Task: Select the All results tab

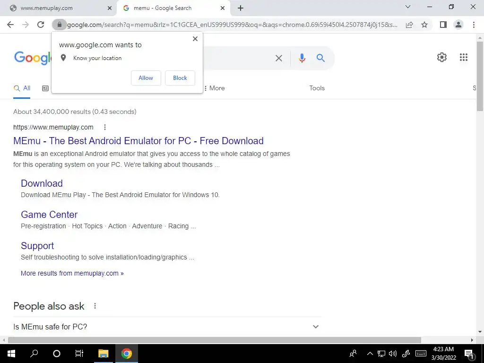Action: [22, 88]
